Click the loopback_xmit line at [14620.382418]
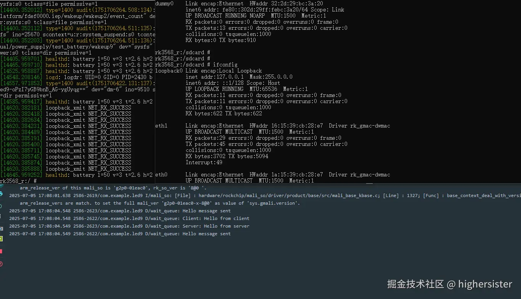 [x=66, y=114]
